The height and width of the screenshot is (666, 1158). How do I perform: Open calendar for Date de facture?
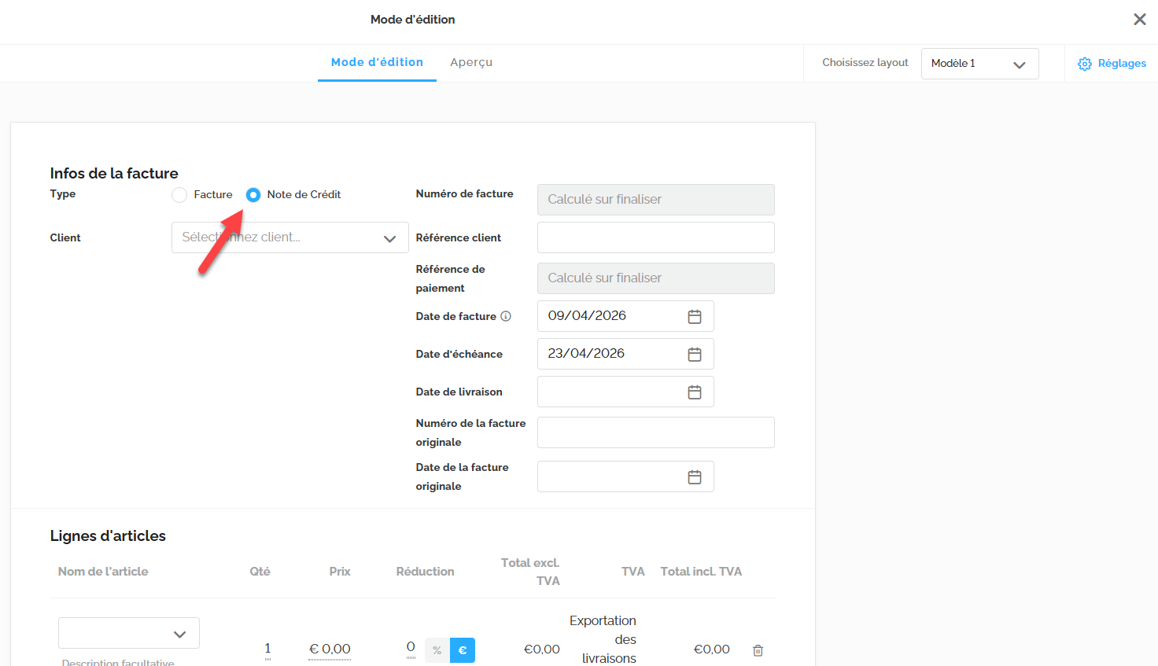695,316
